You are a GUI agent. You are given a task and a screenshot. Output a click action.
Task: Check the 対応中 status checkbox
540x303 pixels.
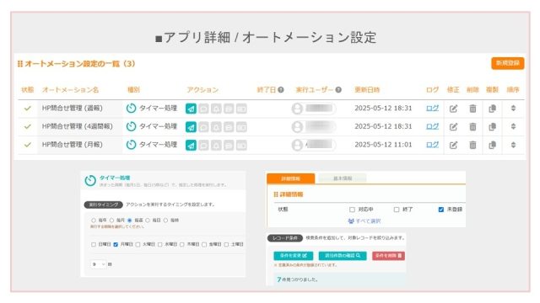[352, 210]
